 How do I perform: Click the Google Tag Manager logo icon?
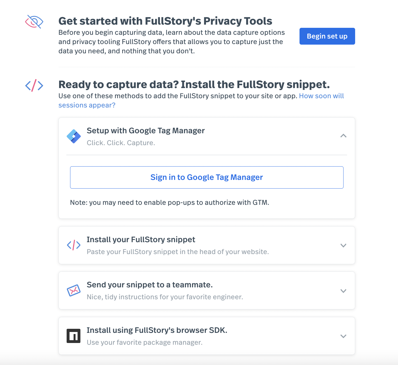[74, 136]
